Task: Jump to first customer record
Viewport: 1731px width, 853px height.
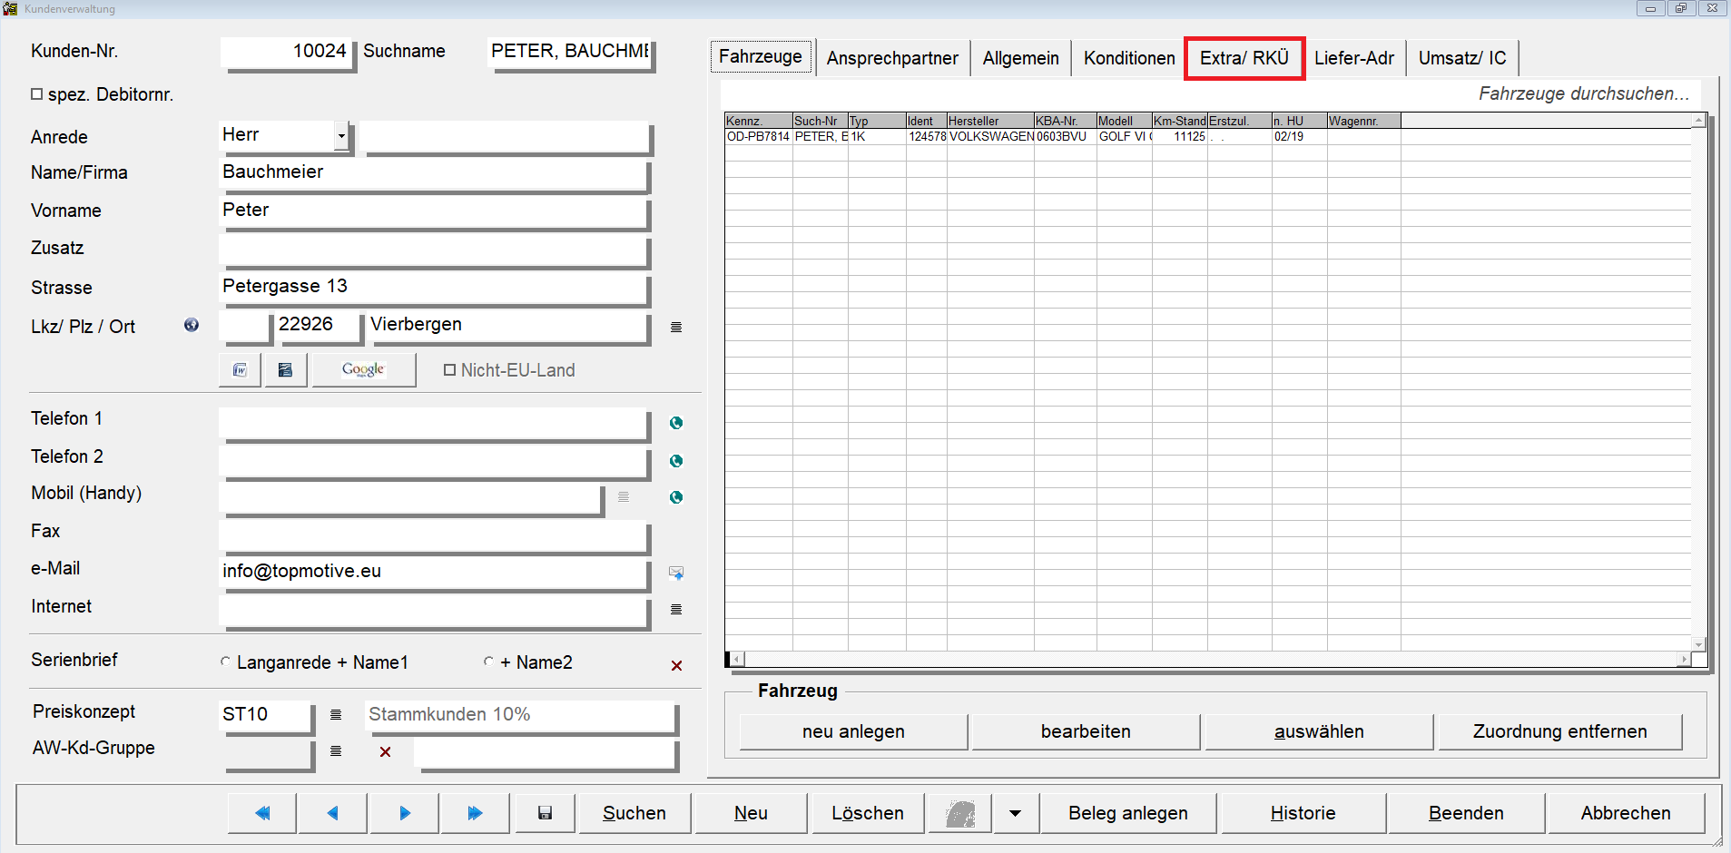Action: tap(262, 813)
